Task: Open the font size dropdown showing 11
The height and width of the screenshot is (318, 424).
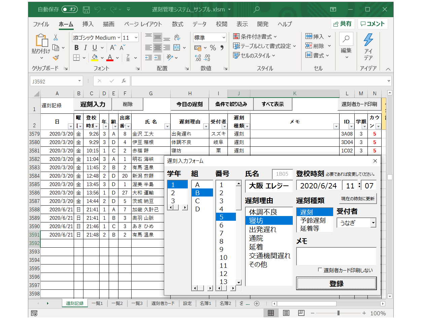Action: point(135,38)
